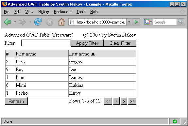188x126 pixels.
Task: Click the ascending sort triangle indicator
Action: coord(93,54)
